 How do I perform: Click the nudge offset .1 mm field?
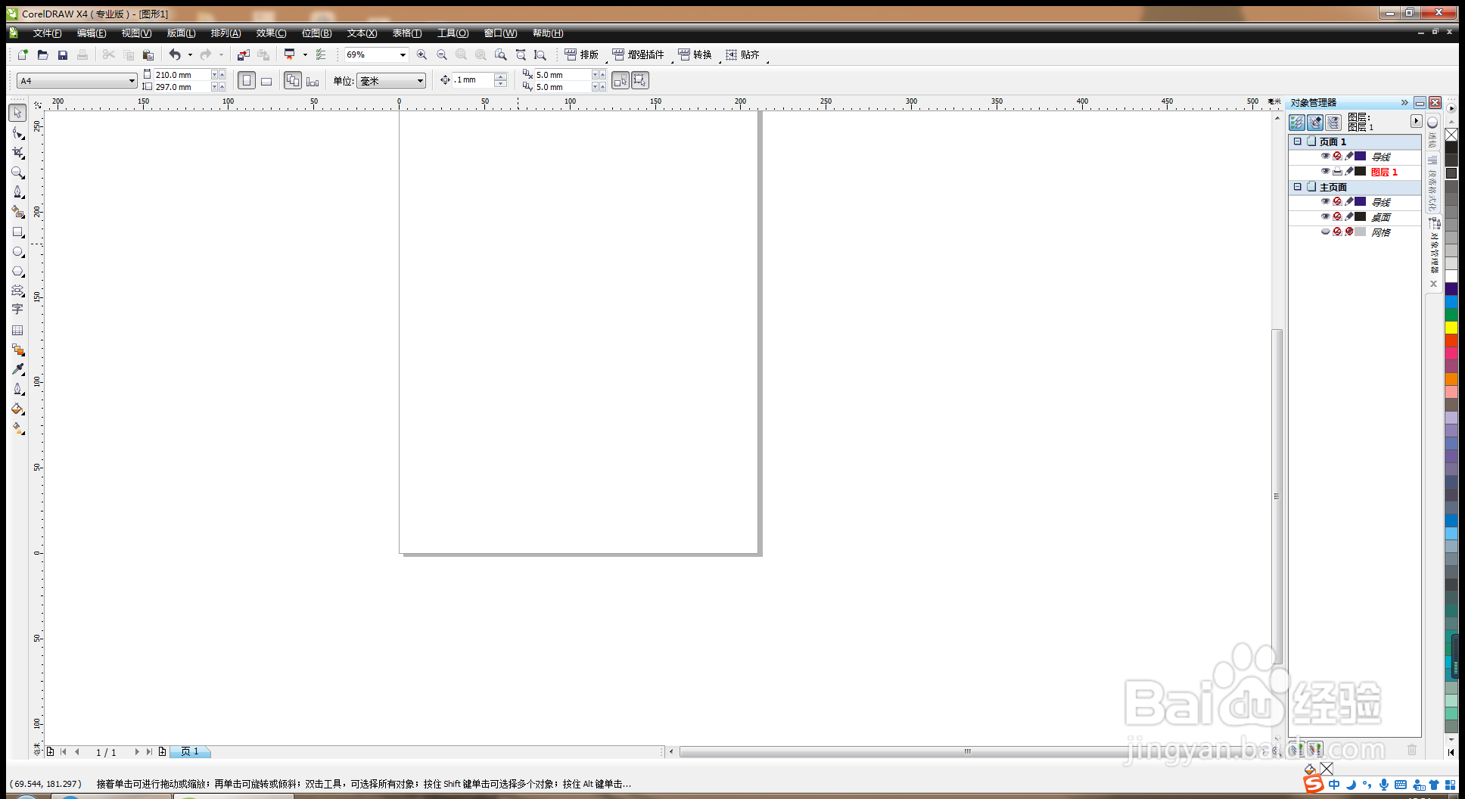(474, 80)
